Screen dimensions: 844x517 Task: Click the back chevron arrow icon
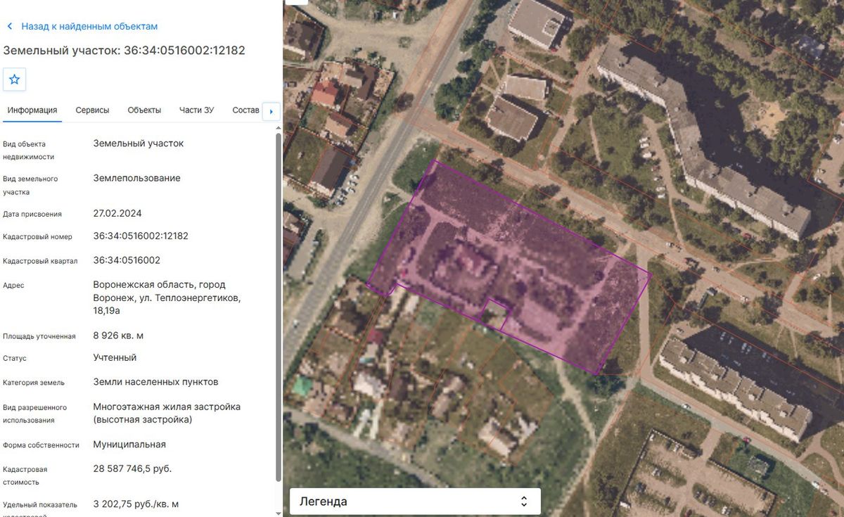10,27
